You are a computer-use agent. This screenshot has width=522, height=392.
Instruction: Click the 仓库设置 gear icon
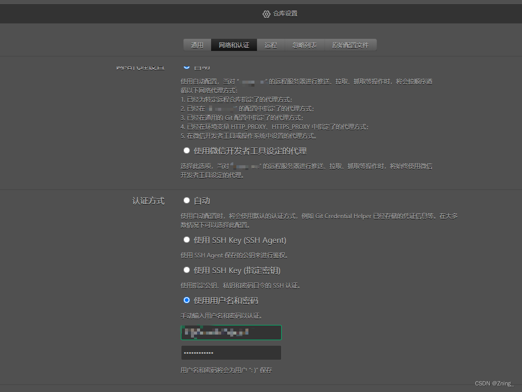click(267, 14)
